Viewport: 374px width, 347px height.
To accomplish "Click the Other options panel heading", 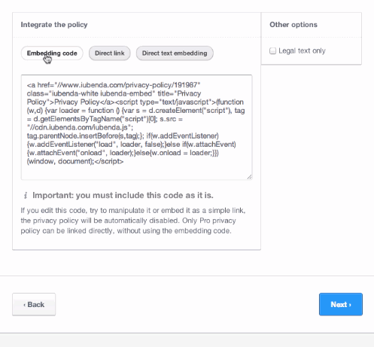I will (293, 25).
